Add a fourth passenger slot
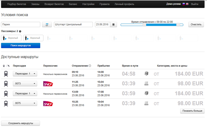Image resolution: width=207 pixels, height=130 pixels. coord(77,38)
